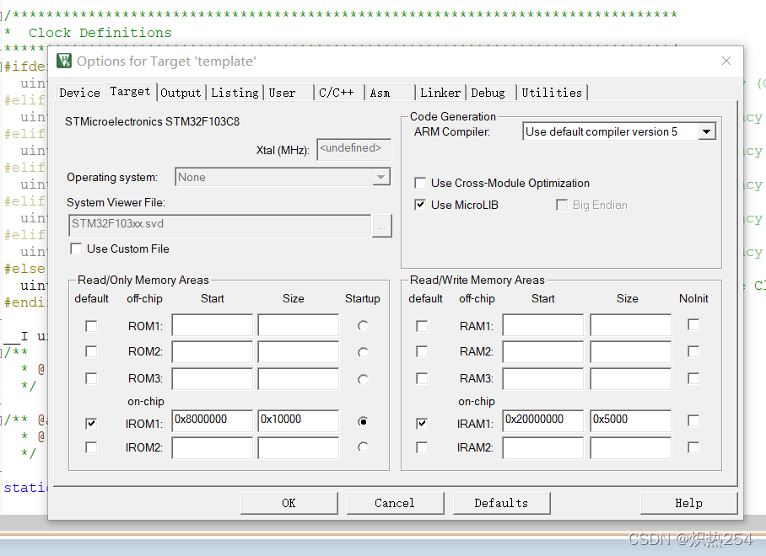The width and height of the screenshot is (766, 556).
Task: Click the ROM1 Size field
Action: click(298, 325)
